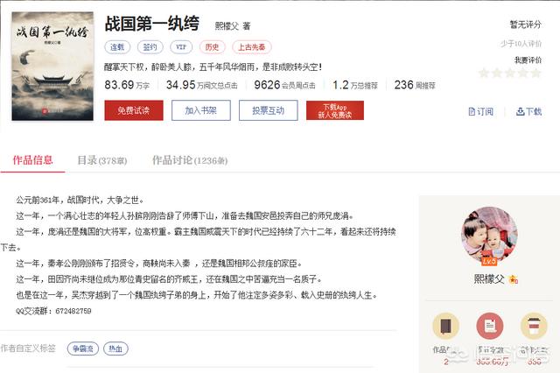
Task: Open the 作品讨论 discussion tab
Action: coord(190,160)
